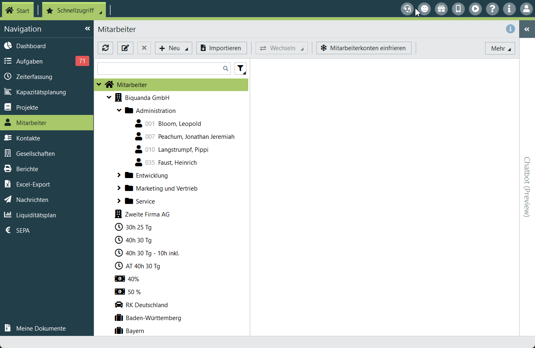The image size is (535, 348).
Task: Click the mobile phone icon
Action: (x=458, y=8)
